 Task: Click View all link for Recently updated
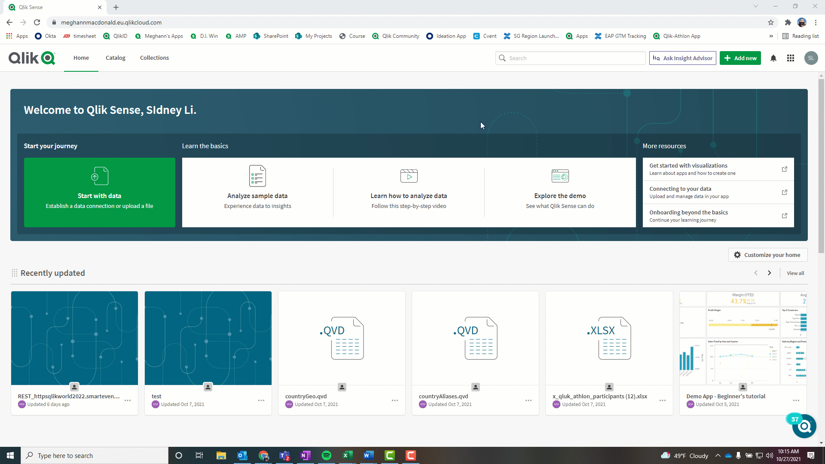(x=795, y=273)
